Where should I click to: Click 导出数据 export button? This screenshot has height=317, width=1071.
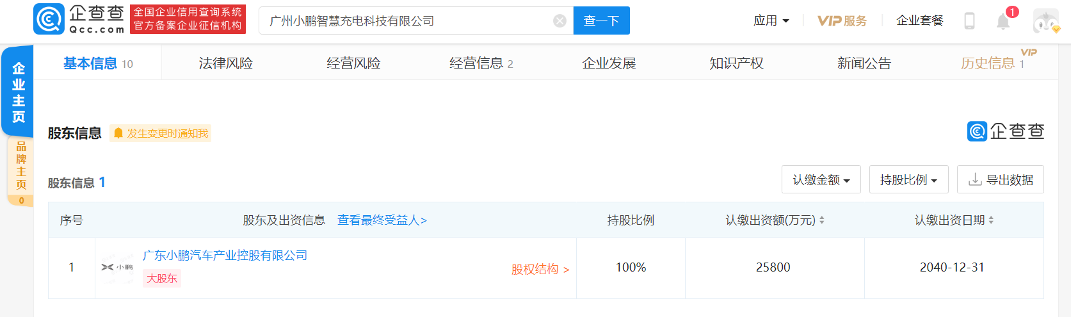pyautogui.click(x=1001, y=180)
